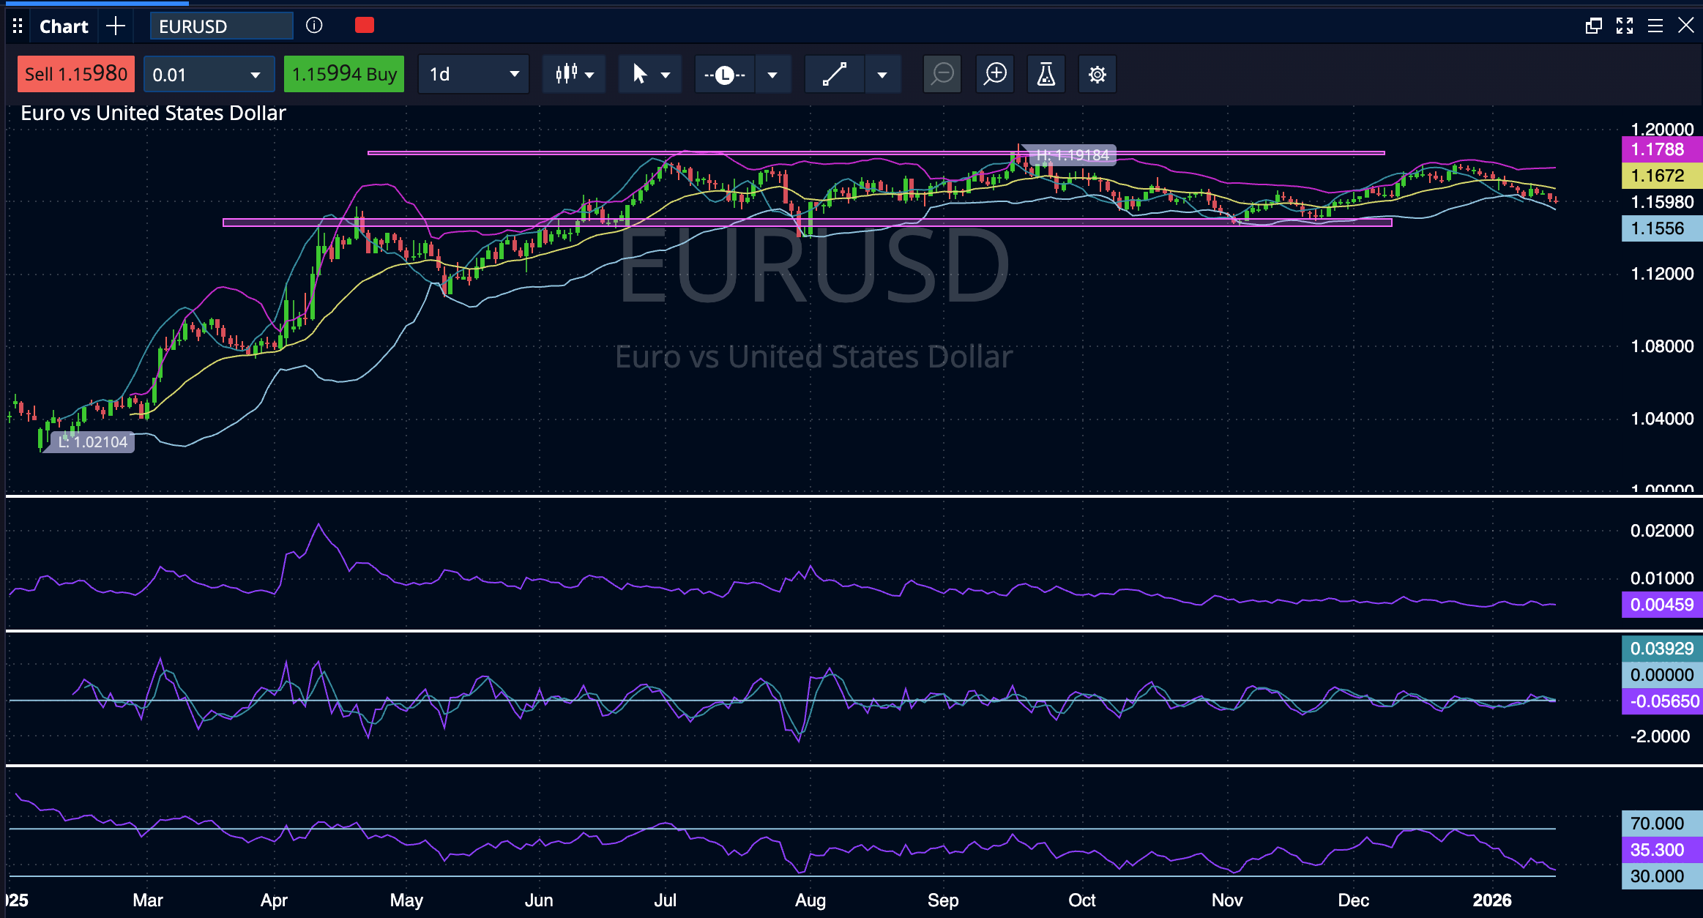Switch to the Chart tab
Image resolution: width=1703 pixels, height=918 pixels.
pos(63,26)
